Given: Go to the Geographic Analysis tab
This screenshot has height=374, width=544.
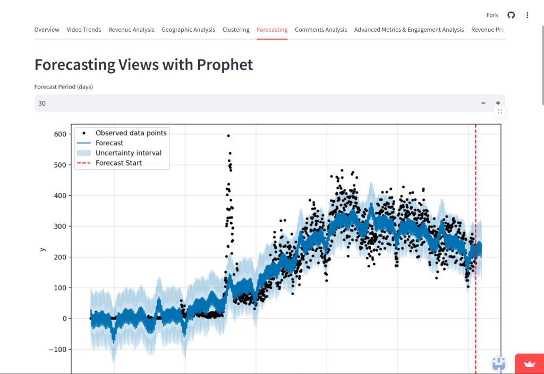Looking at the screenshot, I should coord(188,30).
